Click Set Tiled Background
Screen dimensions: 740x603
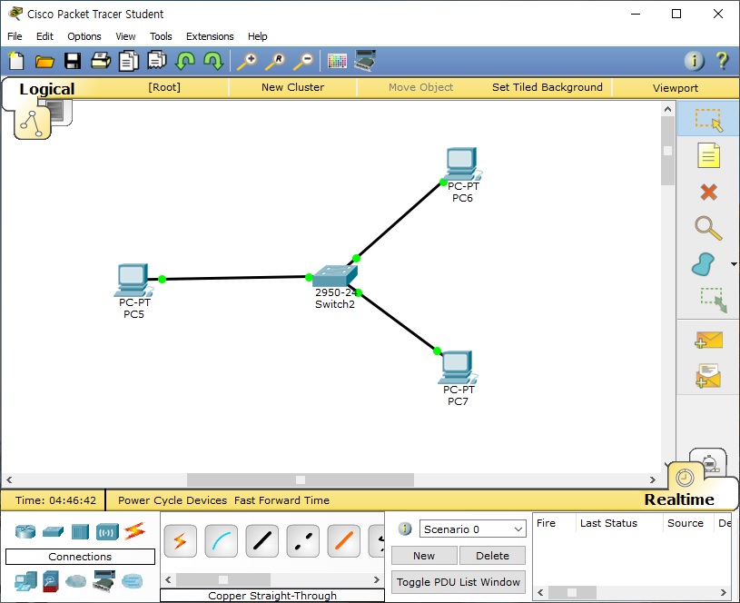[547, 87]
